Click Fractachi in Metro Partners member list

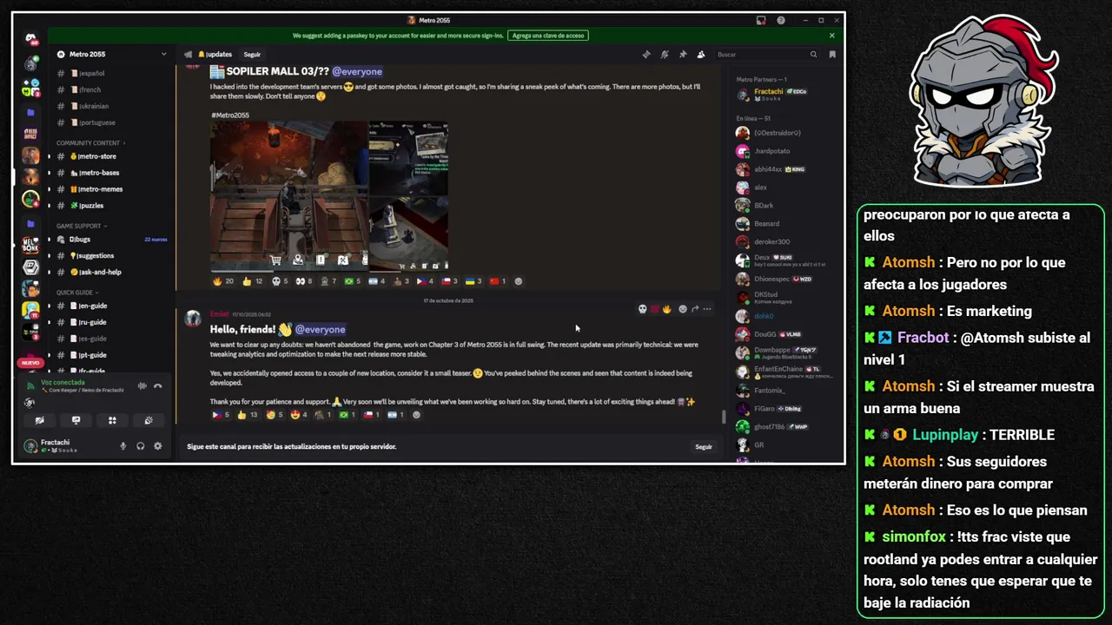(x=780, y=94)
